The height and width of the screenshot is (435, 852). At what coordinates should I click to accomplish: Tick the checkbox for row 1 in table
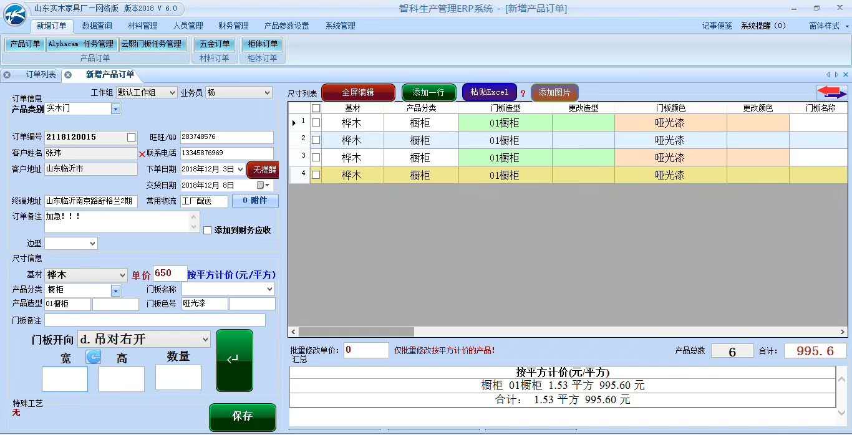[316, 123]
